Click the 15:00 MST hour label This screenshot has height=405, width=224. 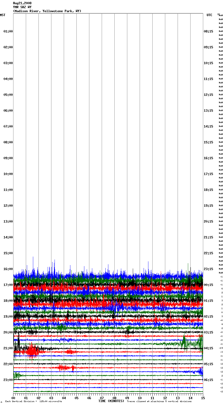pos(8,253)
